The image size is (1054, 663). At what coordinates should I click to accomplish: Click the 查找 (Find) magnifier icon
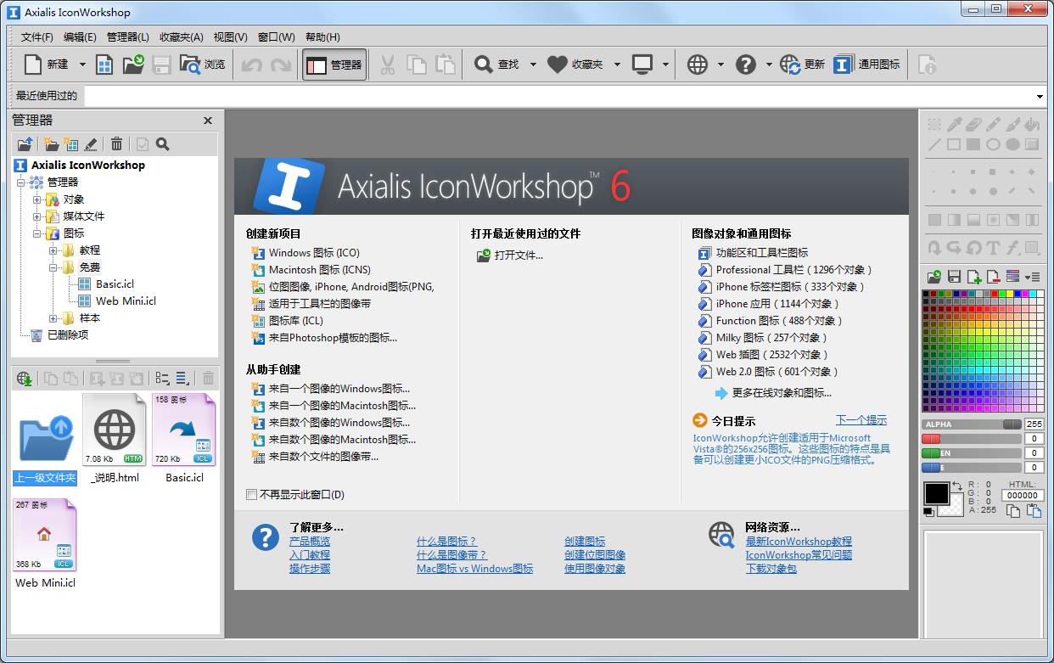click(x=484, y=64)
